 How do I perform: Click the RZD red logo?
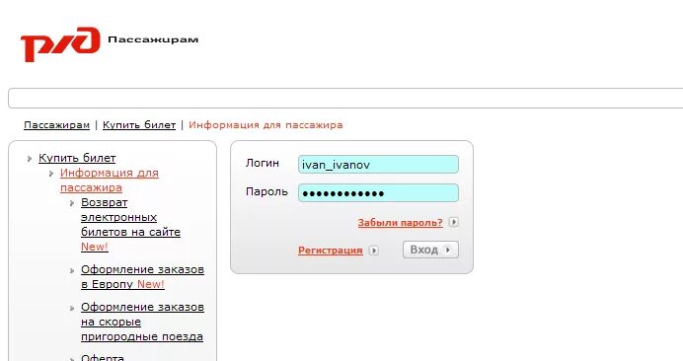click(60, 44)
